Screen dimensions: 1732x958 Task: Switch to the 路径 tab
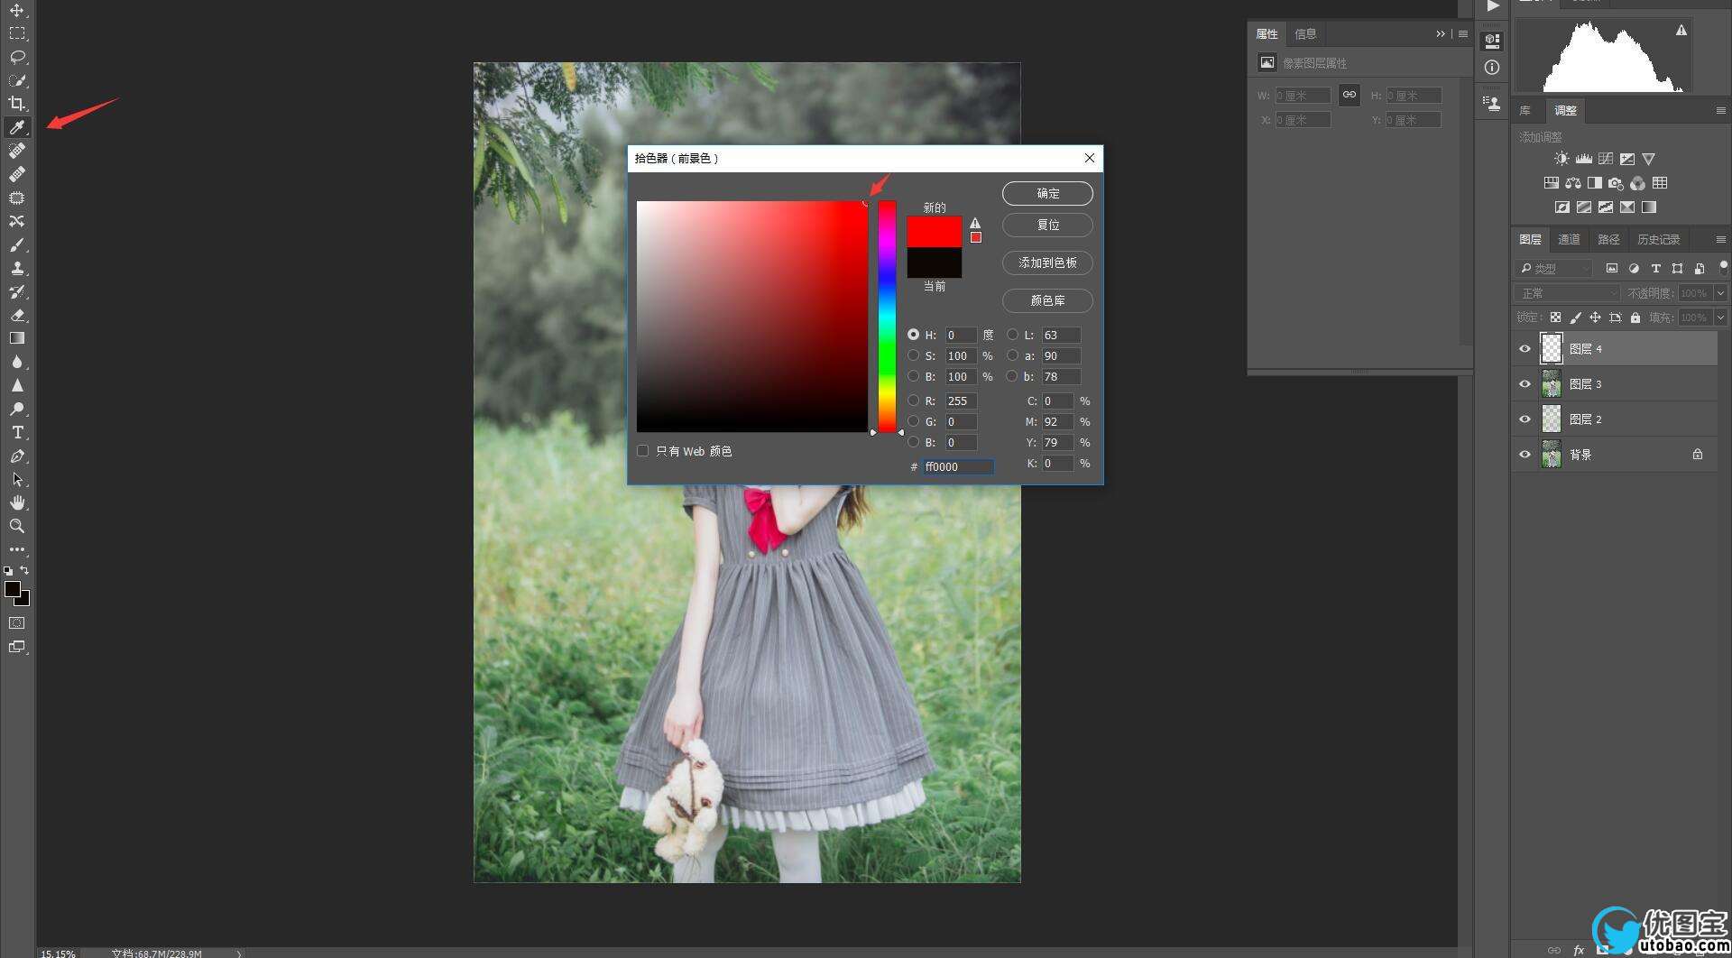(x=1608, y=239)
